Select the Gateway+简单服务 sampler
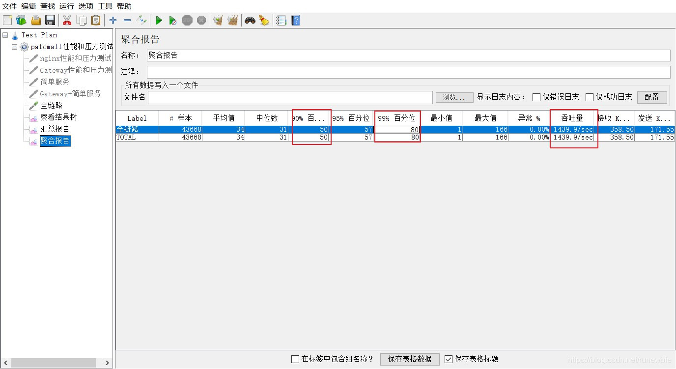 point(71,93)
